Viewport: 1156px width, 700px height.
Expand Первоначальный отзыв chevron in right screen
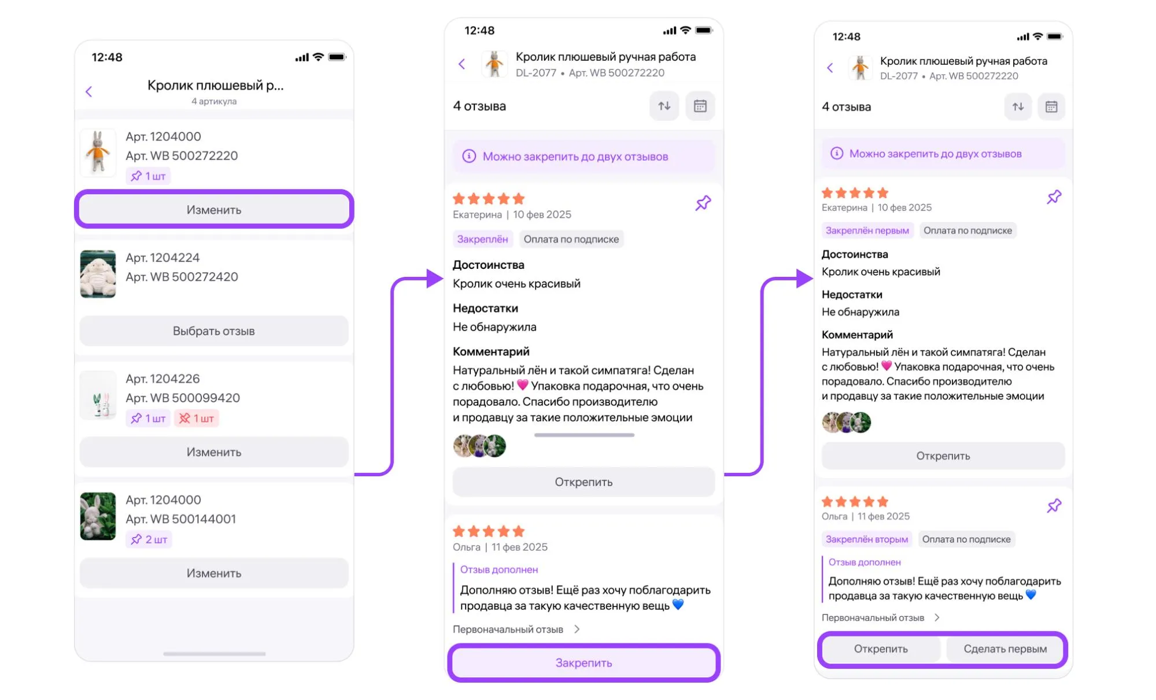(937, 617)
